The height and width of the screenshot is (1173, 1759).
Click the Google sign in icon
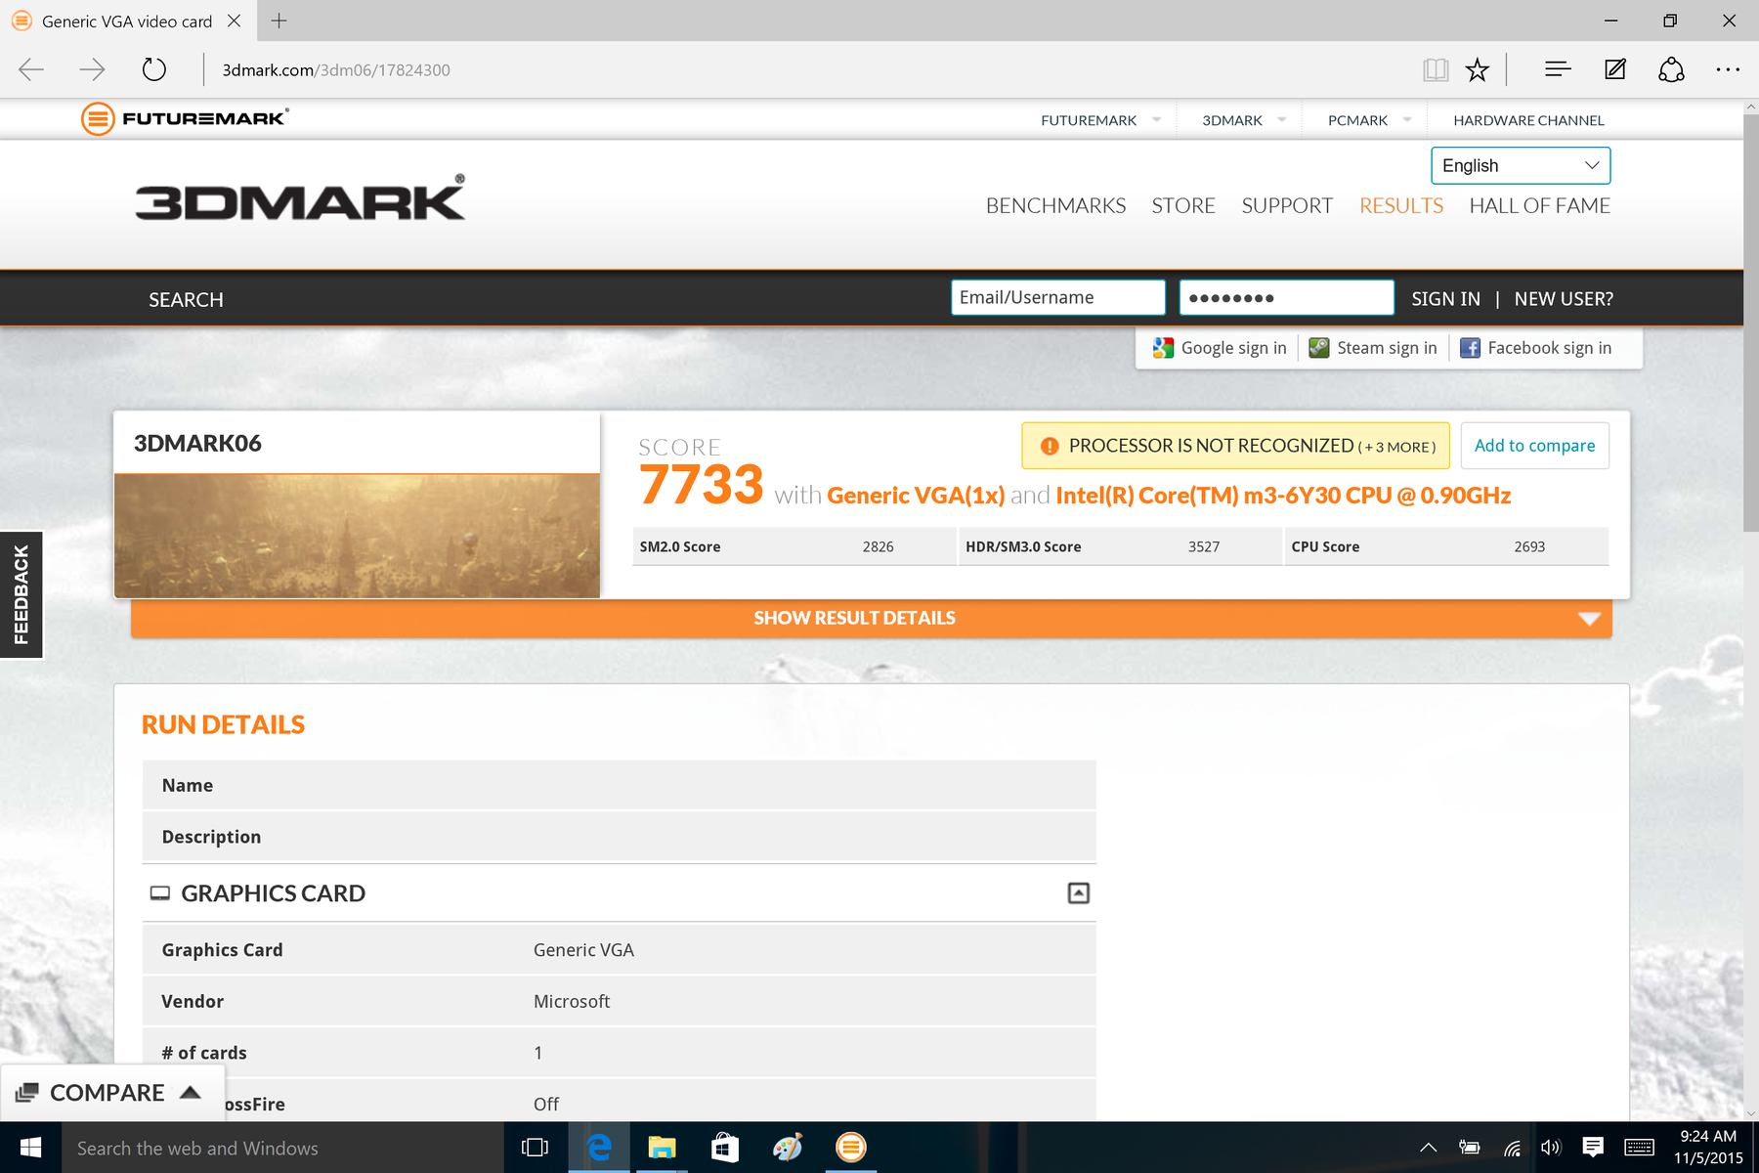pos(1163,348)
